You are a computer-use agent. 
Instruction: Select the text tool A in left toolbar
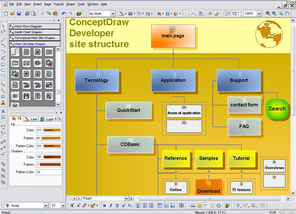(3, 111)
